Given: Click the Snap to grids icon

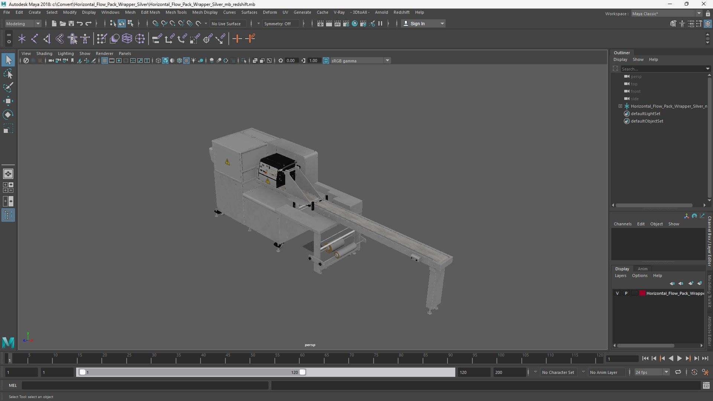Looking at the screenshot, I should (x=155, y=23).
